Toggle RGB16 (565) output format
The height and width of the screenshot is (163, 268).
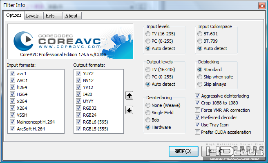[78, 122]
